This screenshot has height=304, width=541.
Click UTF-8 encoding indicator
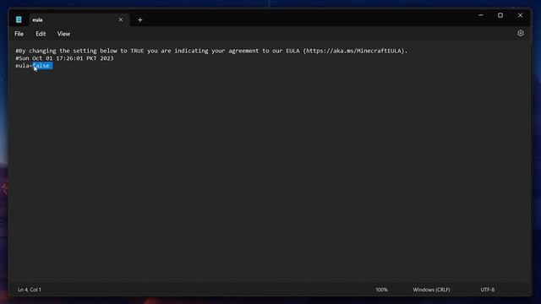tap(488, 290)
